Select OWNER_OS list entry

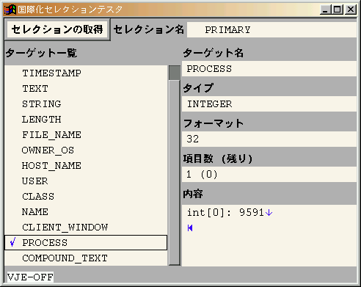[86, 150]
